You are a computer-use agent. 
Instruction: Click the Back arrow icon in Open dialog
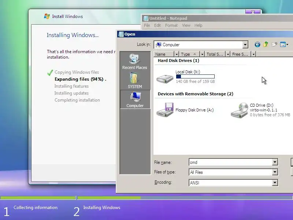[x=257, y=44]
